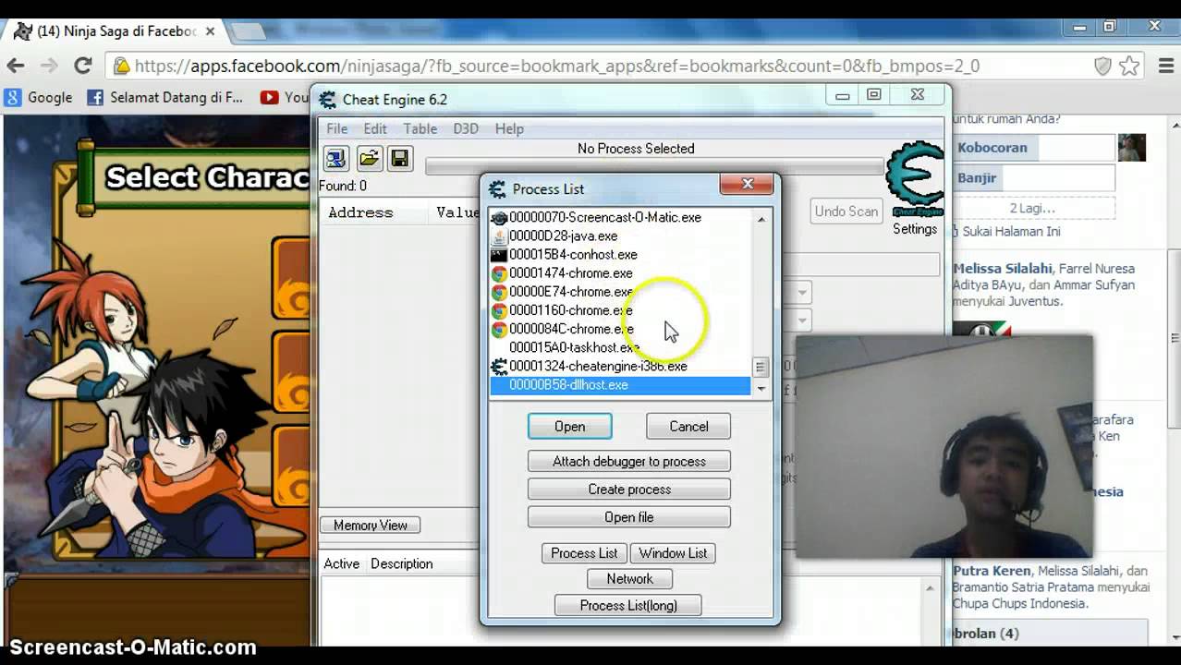Maximize the Cheat Engine window
Viewport: 1181px width, 665px height.
[873, 95]
